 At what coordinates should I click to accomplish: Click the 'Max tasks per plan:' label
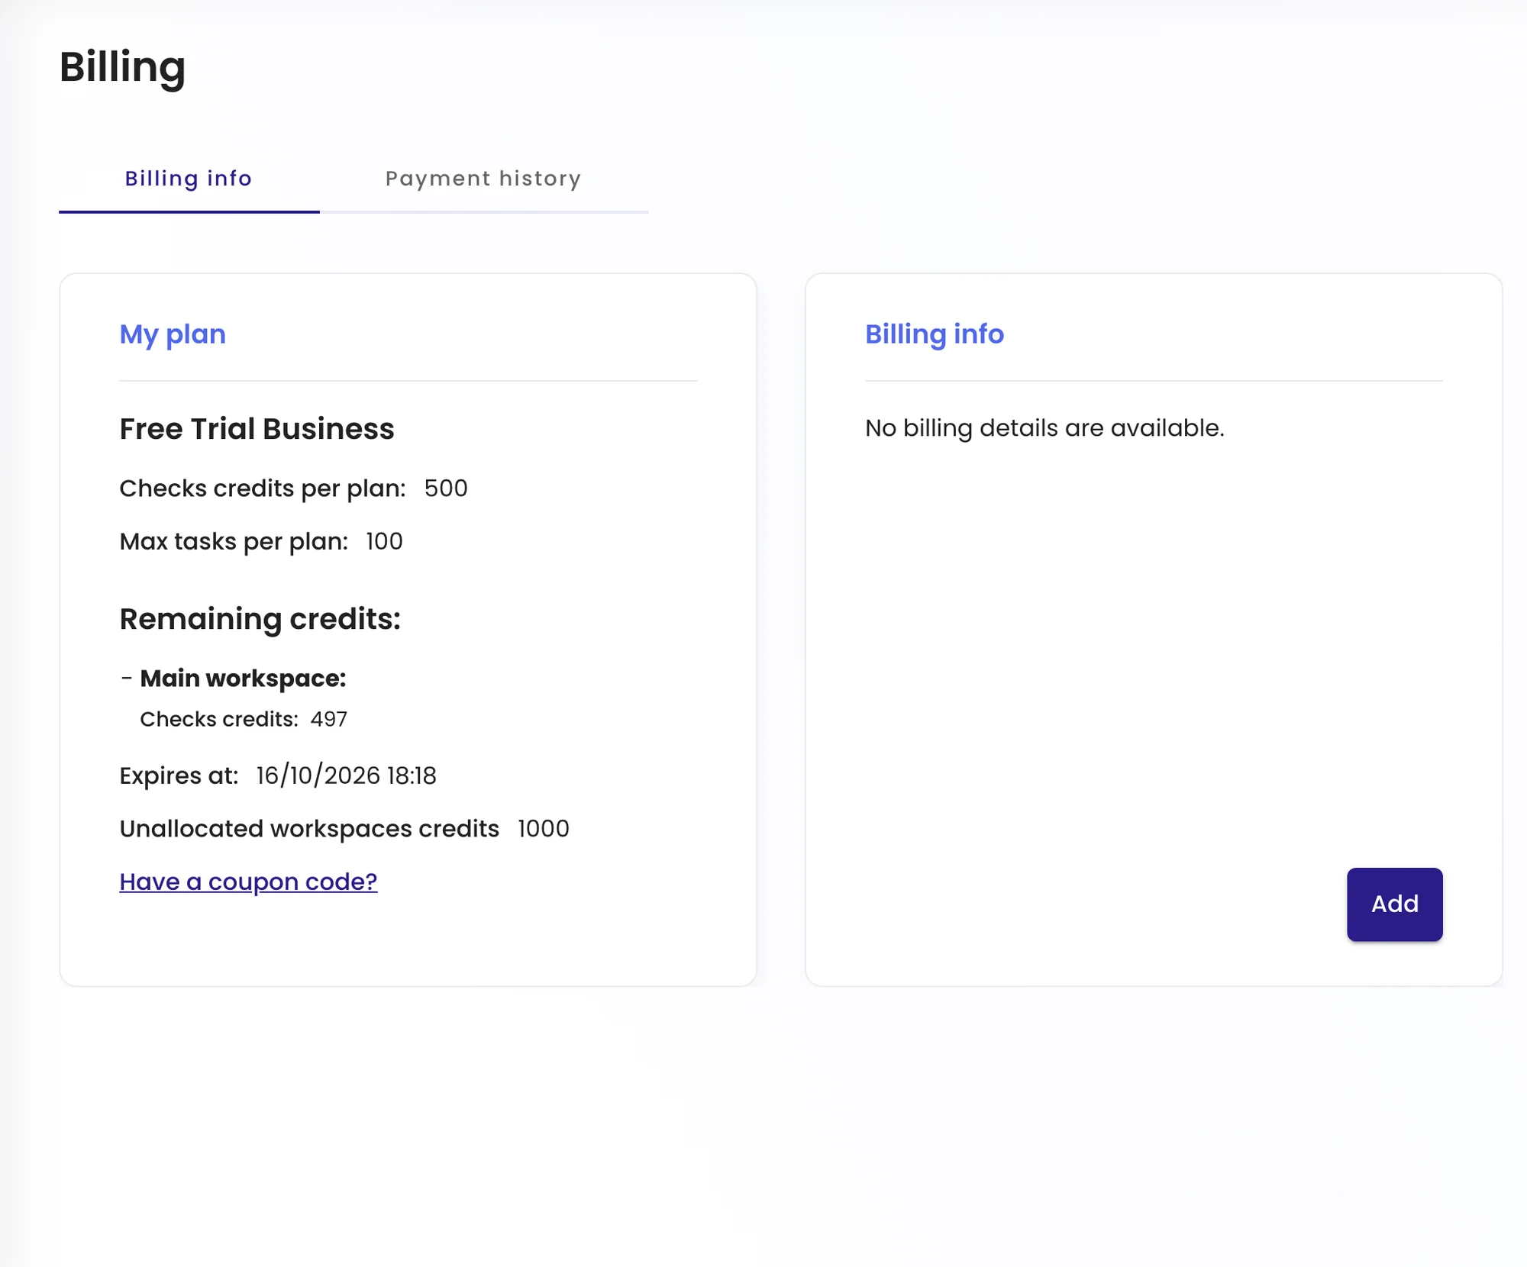tap(234, 541)
